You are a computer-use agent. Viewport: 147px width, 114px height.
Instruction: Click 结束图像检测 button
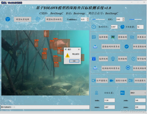(x=140, y=46)
